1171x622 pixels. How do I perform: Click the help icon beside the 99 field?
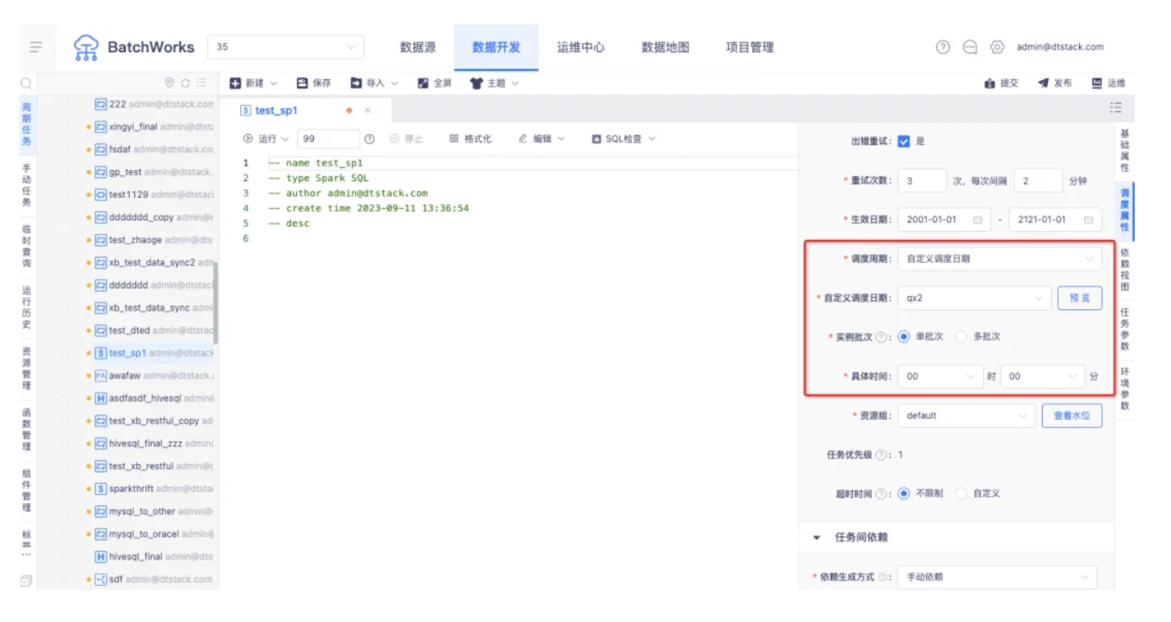[x=370, y=139]
